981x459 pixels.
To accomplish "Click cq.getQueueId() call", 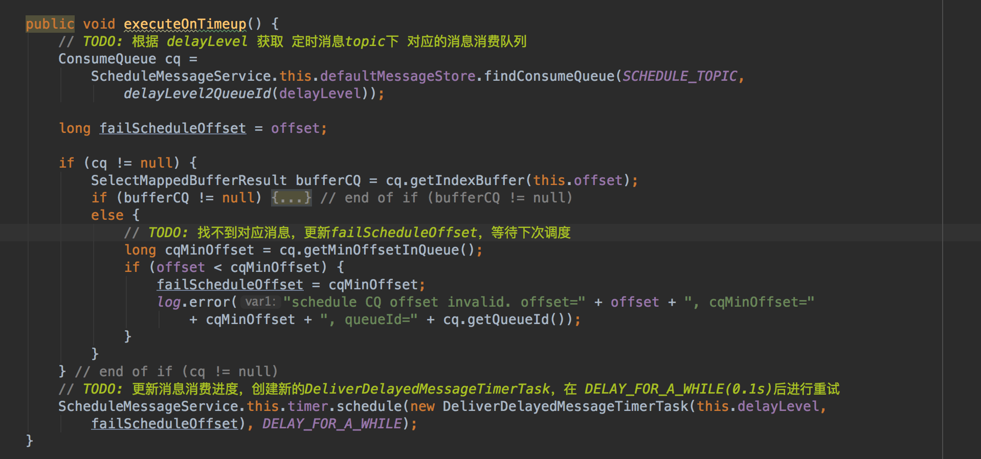I will [508, 319].
